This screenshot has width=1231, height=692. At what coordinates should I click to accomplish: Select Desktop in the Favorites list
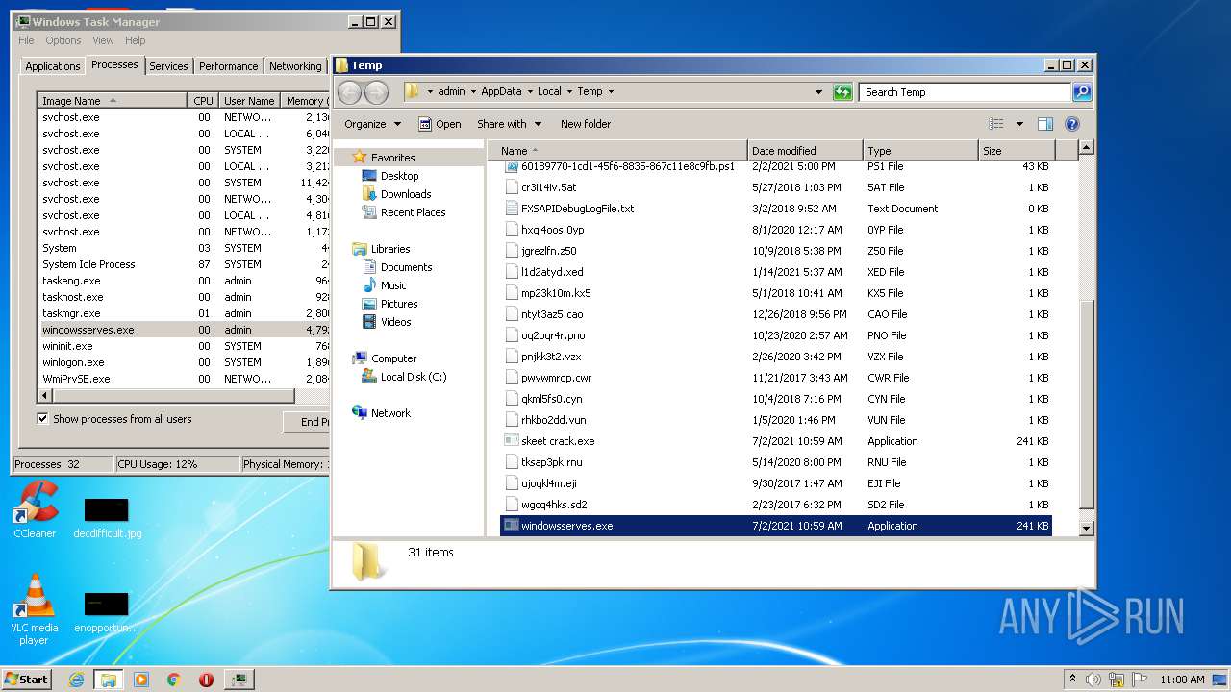click(399, 176)
